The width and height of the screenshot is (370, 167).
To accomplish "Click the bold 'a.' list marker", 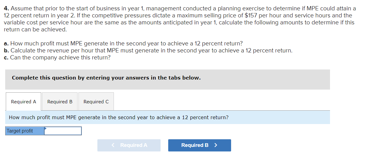I will (x=6, y=44).
